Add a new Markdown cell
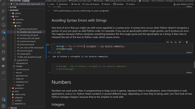The image size is (195, 109). coord(62,4)
